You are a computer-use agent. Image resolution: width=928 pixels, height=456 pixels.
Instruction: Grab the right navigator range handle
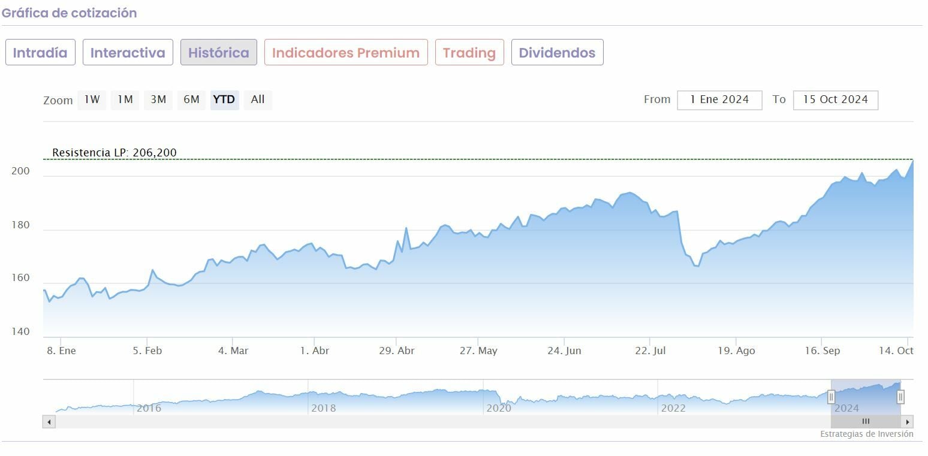(x=900, y=397)
